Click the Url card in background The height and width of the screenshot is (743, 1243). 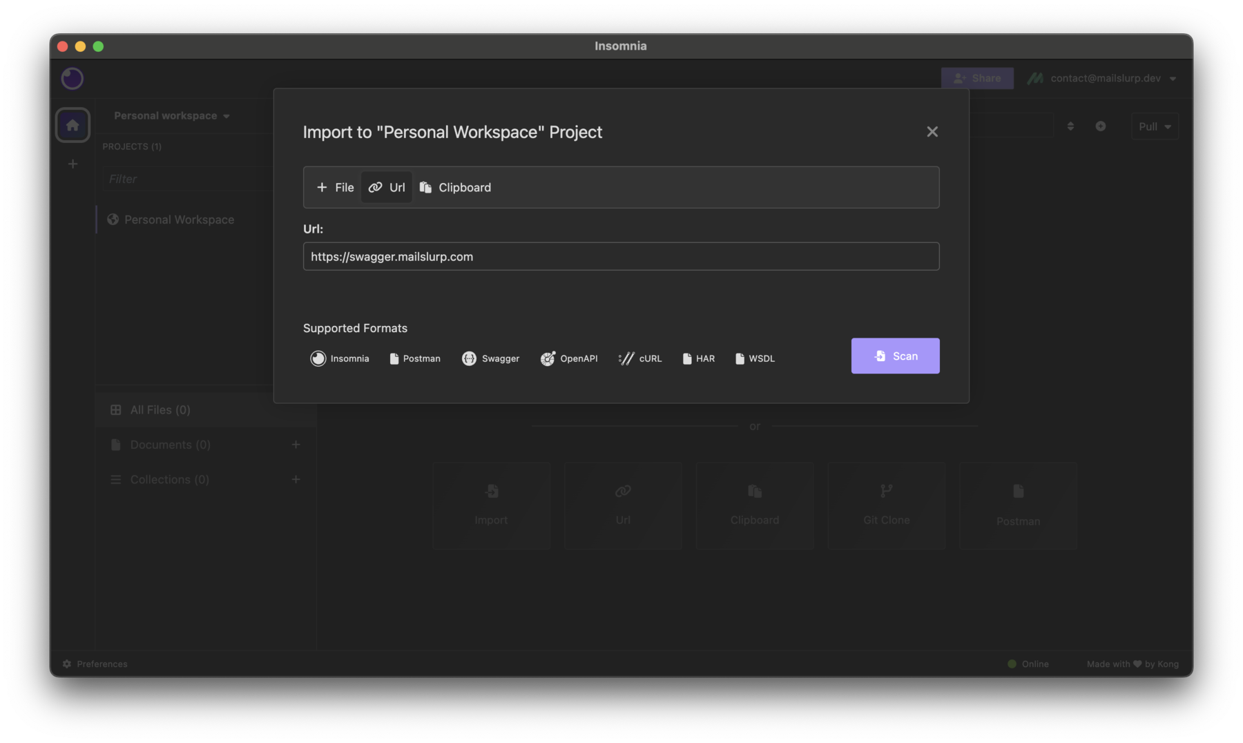[x=623, y=505]
